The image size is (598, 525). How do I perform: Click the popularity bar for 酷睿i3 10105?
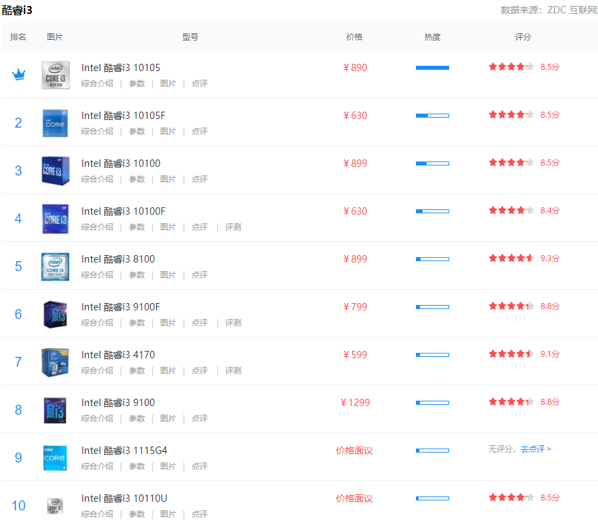coord(432,68)
